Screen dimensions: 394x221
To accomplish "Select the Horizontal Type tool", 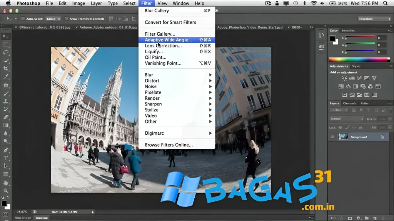I will 6,158.
